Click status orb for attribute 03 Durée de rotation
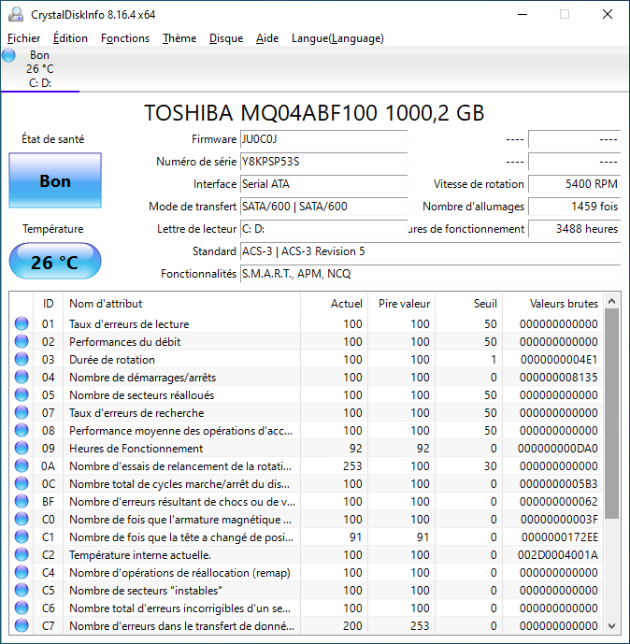Viewport: 630px width, 644px height. pos(21,359)
